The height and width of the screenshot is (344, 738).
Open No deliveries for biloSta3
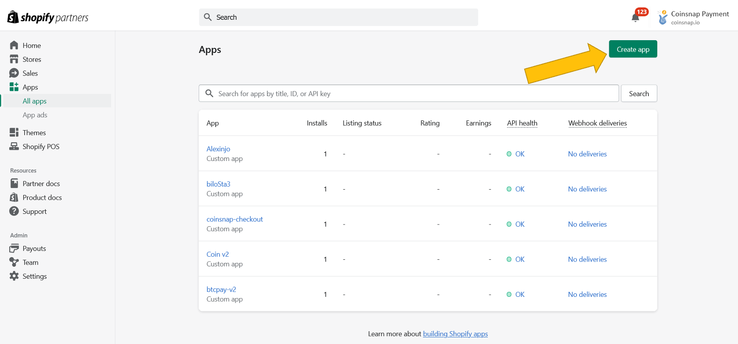pos(587,189)
